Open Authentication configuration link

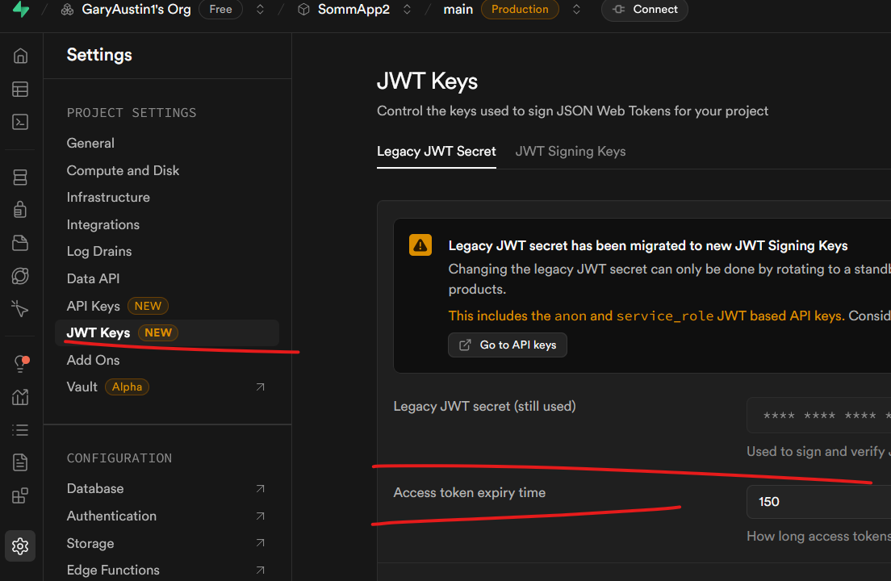coord(111,516)
